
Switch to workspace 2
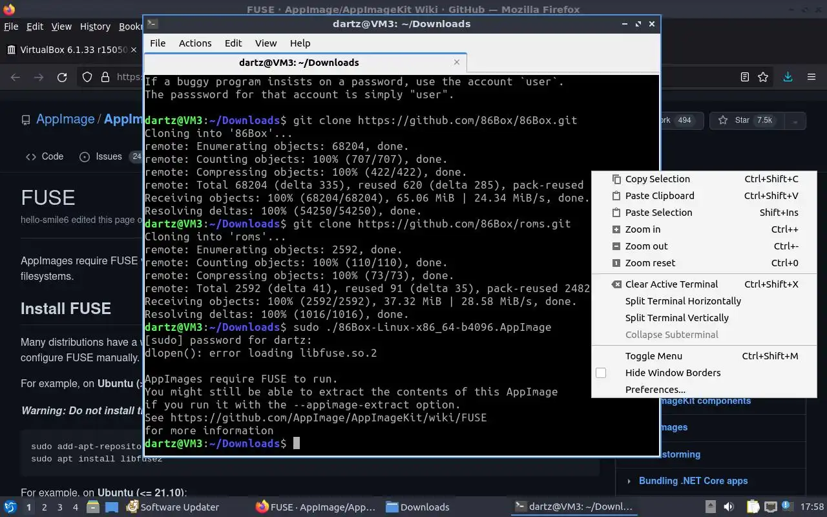(x=44, y=507)
